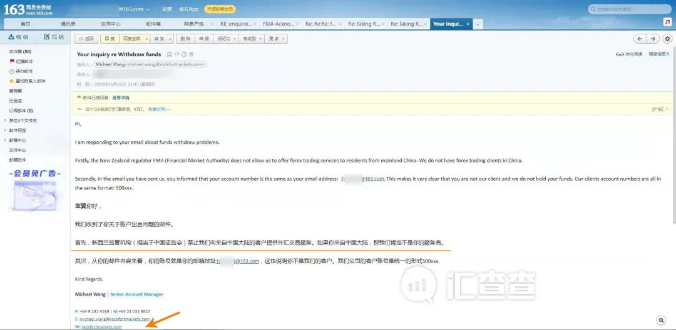The image size is (676, 330).
Task: Click the michael.wang@rockfortmarkets.com signature link
Action: pos(115,319)
